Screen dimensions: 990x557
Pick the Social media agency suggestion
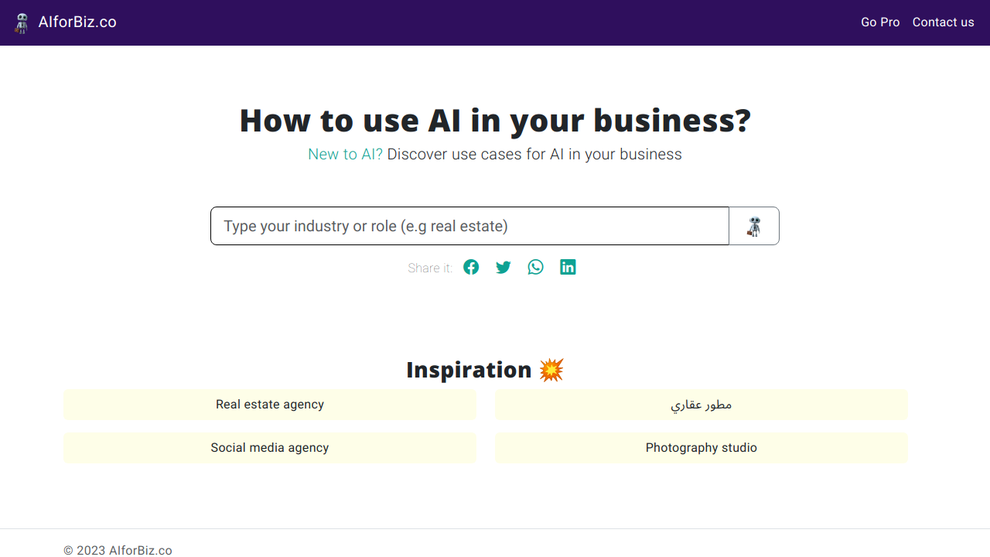[x=270, y=448]
